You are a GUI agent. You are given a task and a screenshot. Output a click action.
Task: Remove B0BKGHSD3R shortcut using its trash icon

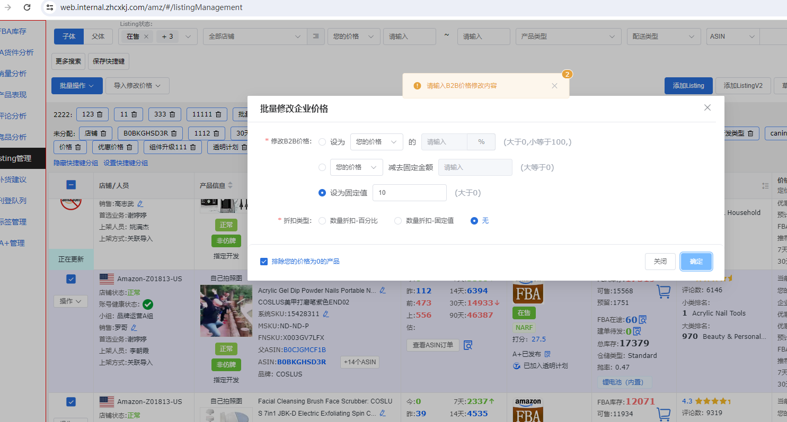click(173, 133)
